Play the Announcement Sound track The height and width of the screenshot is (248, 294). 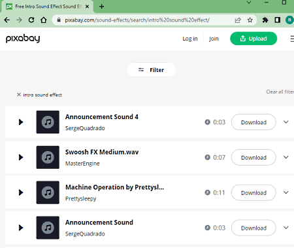tap(21, 228)
